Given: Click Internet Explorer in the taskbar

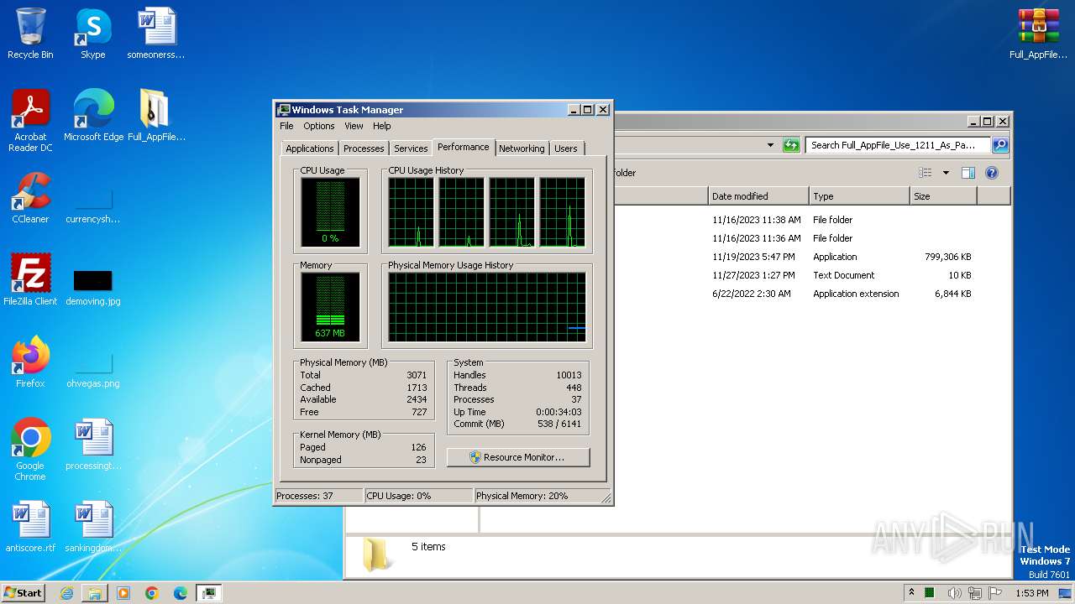Looking at the screenshot, I should point(67,593).
